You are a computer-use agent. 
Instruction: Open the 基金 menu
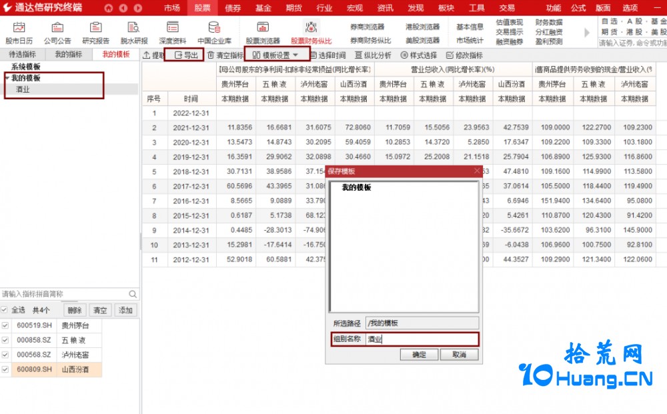pos(263,8)
